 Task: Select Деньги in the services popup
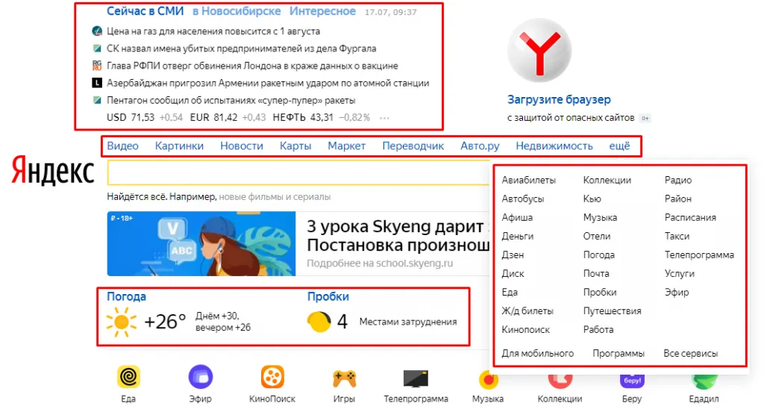[x=518, y=237]
